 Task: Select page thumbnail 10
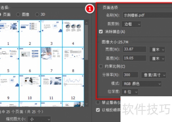coord(30,88)
